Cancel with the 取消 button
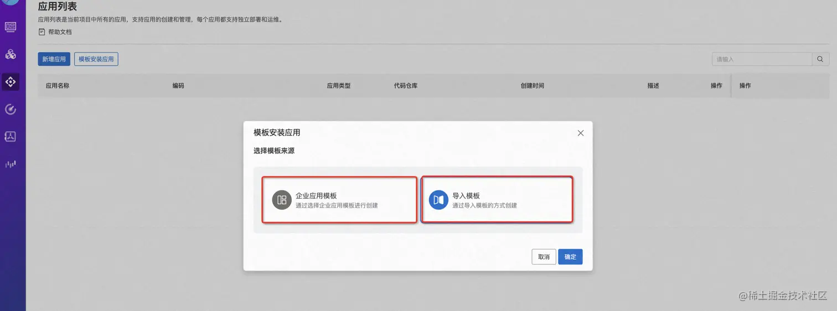Screen dimensions: 837x311 (x=544, y=257)
